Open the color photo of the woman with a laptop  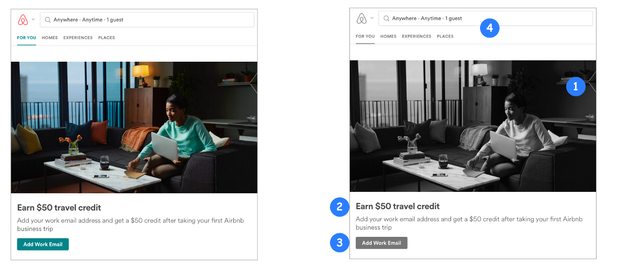134,128
